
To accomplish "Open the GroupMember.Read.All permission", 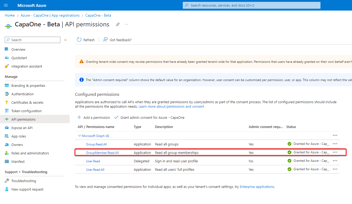I will (102, 153).
